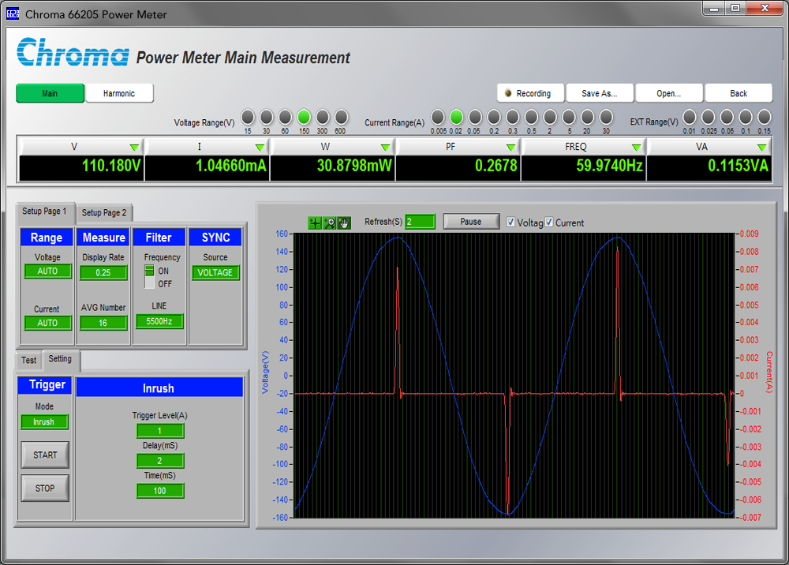
Task: Toggle the Current waveform checkbox
Action: (x=549, y=222)
